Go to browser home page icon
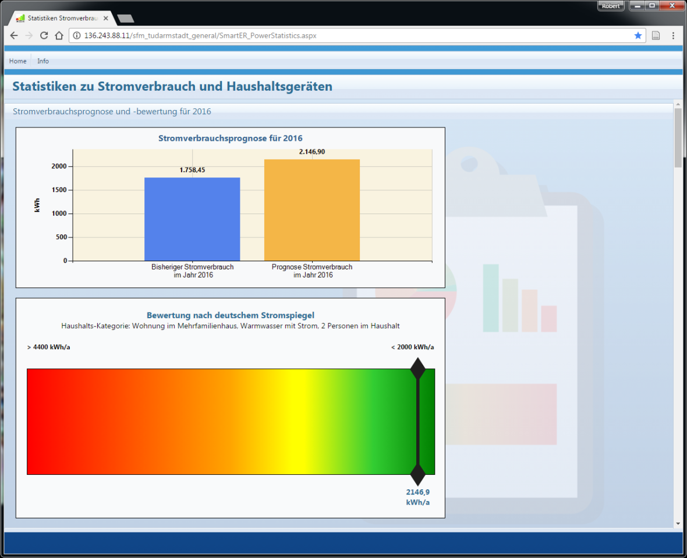Viewport: 687px width, 558px height. click(59, 35)
